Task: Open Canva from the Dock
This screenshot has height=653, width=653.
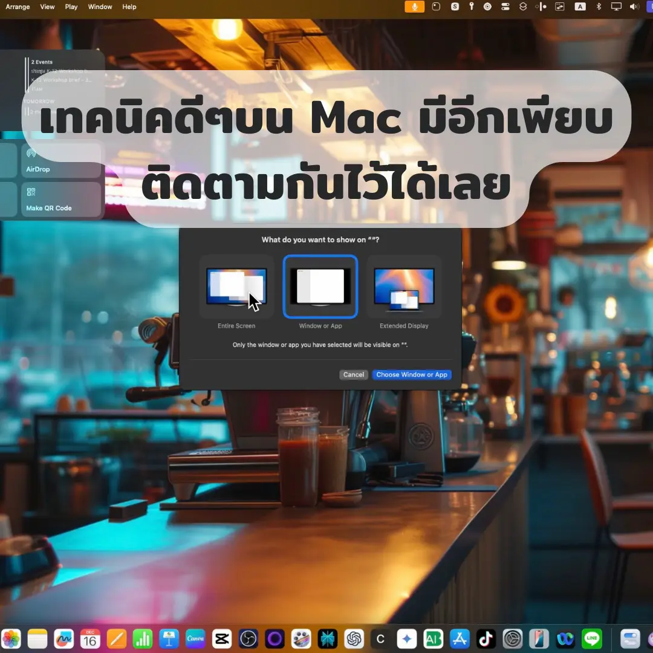Action: coord(195,638)
